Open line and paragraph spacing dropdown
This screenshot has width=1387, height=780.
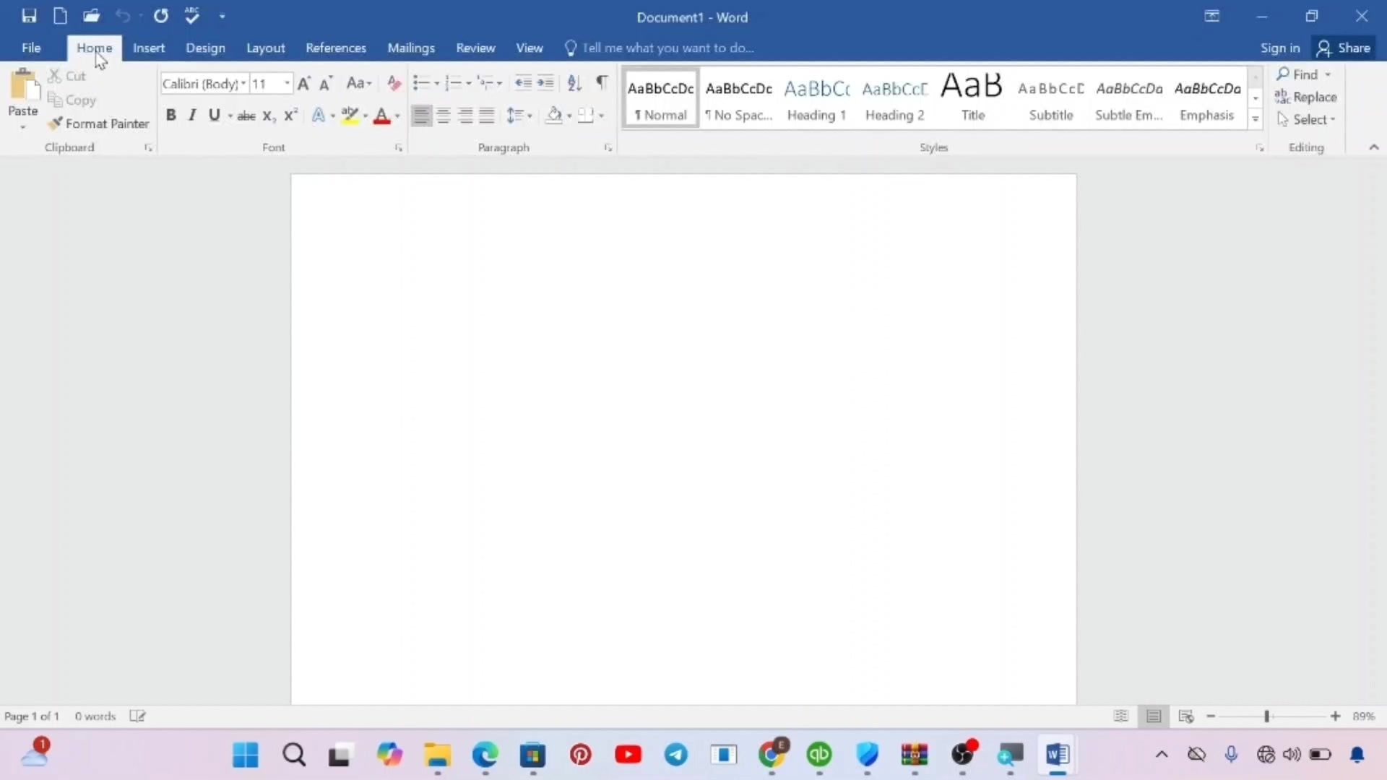pos(519,116)
